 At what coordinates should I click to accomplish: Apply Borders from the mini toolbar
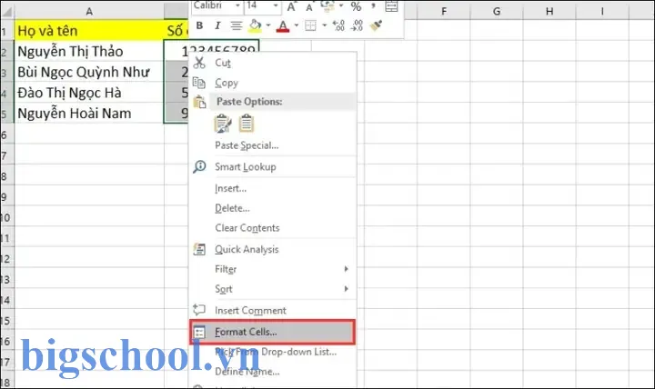[x=310, y=25]
